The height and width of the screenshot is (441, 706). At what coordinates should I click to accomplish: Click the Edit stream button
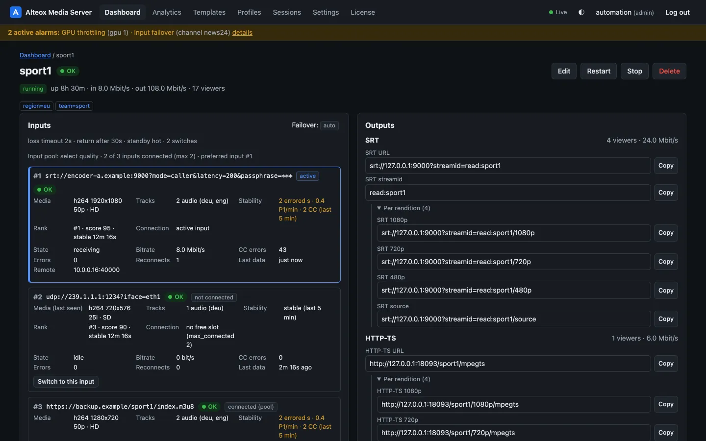564,71
